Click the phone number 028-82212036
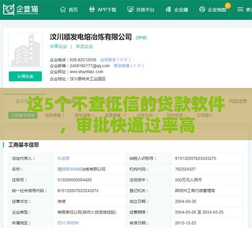252x228 pixels. click(x=83, y=60)
